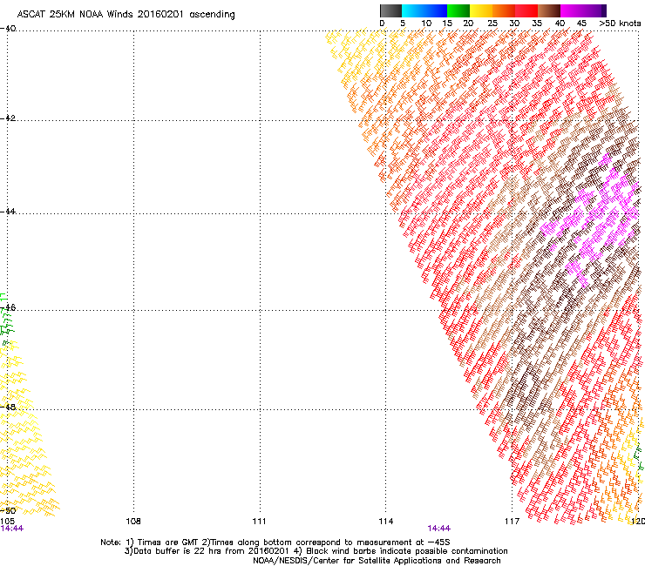The width and height of the screenshot is (645, 566).
Task: Click the note line 'Times are GMT'
Action: 167,542
